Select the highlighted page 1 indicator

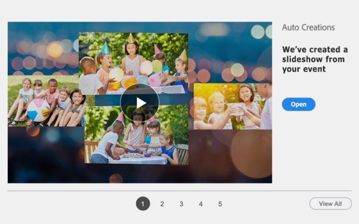pyautogui.click(x=143, y=203)
